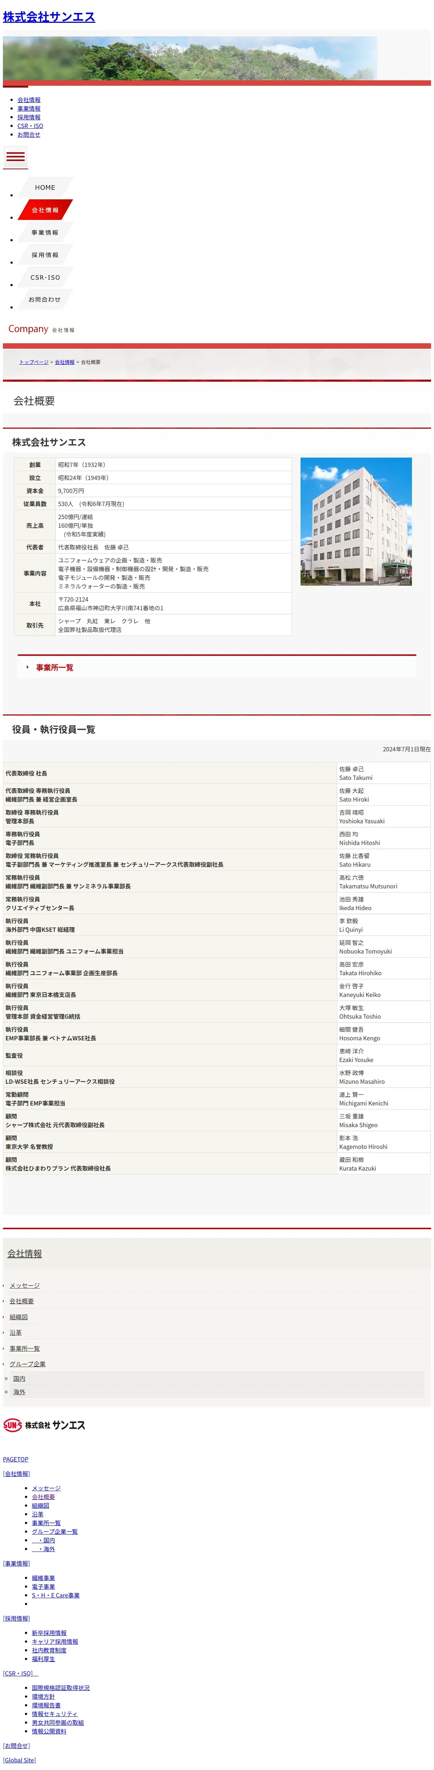Click the footer 繊維事業 link
434x1770 pixels.
[43, 1578]
